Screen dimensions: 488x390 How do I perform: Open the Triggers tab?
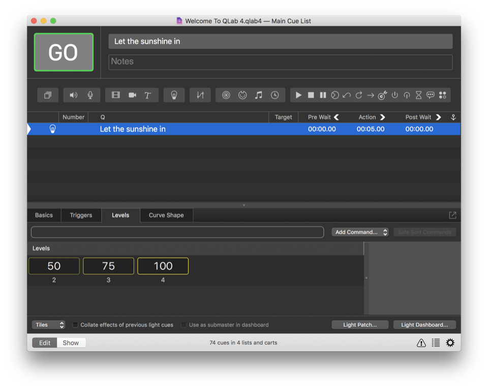(81, 215)
